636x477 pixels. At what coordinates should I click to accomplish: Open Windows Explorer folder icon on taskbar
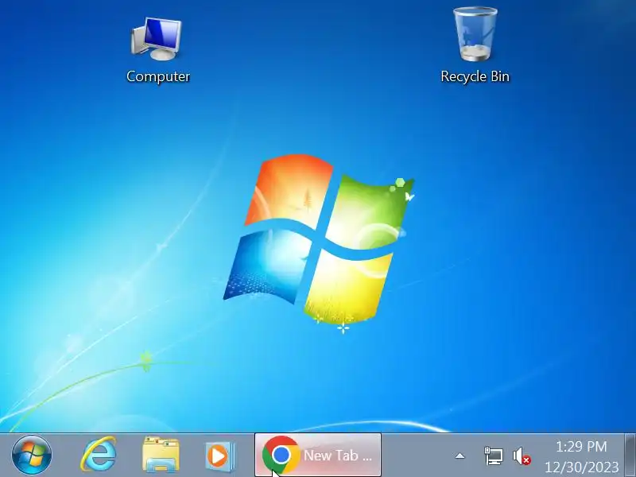tap(161, 455)
